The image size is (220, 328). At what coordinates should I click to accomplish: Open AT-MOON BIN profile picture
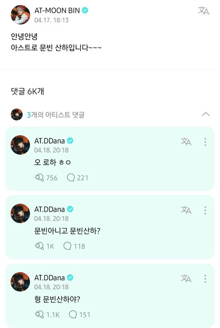pos(21,15)
